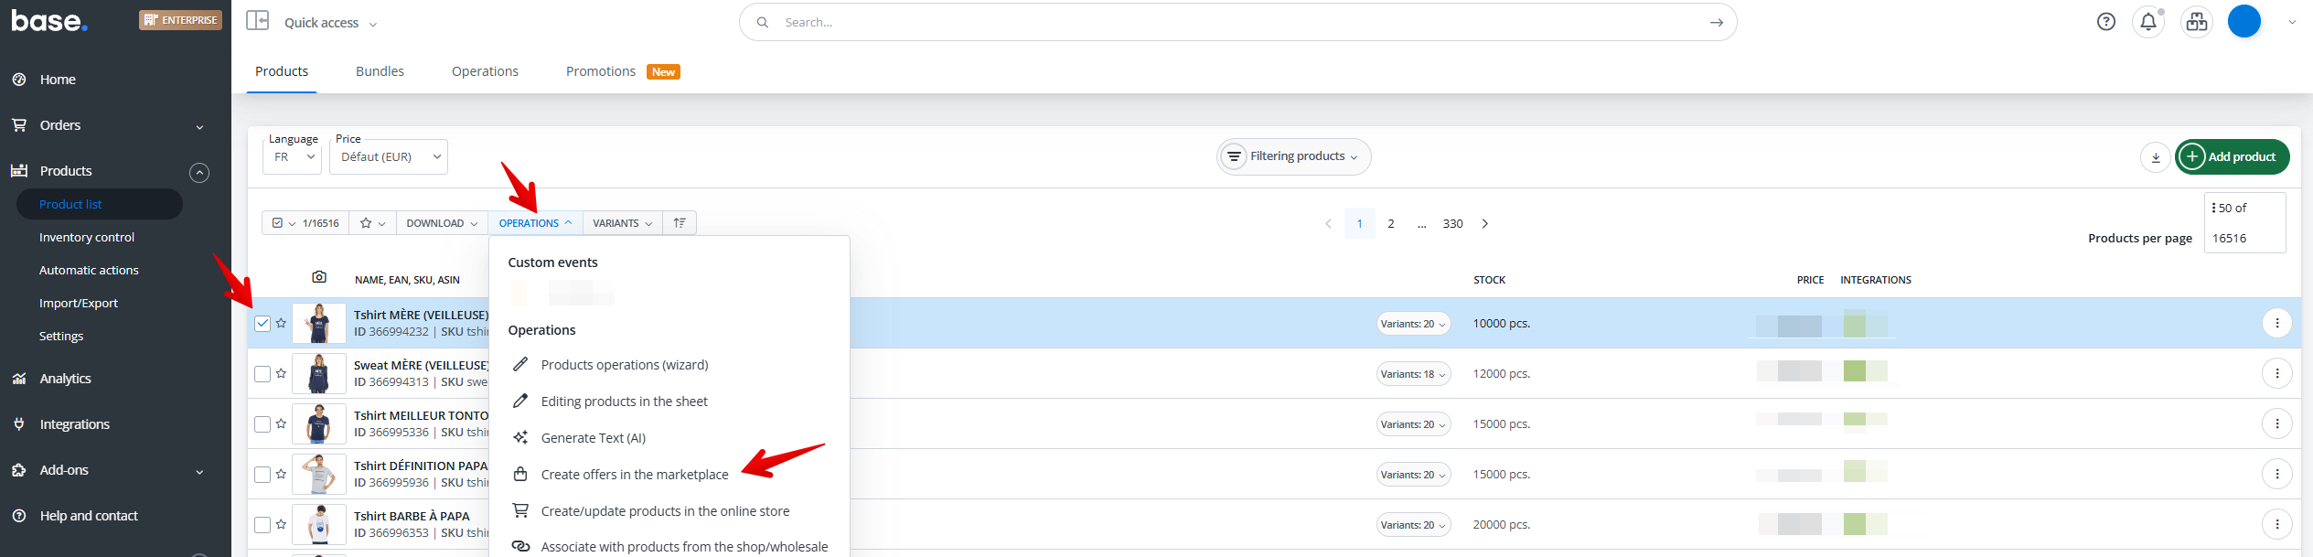Click the sort order icon in toolbar

(680, 223)
